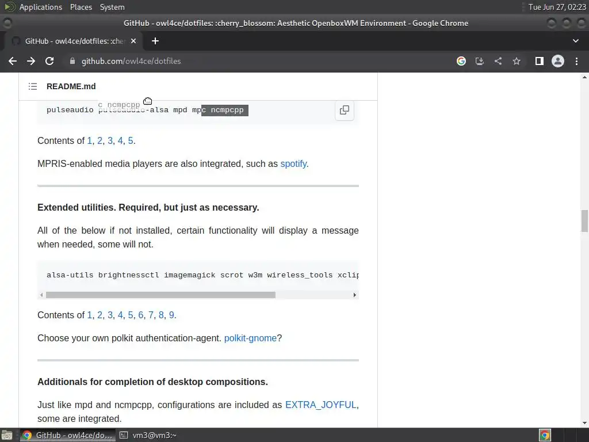Open link 5 in first Contents list
This screenshot has height=442, width=589.
click(131, 140)
